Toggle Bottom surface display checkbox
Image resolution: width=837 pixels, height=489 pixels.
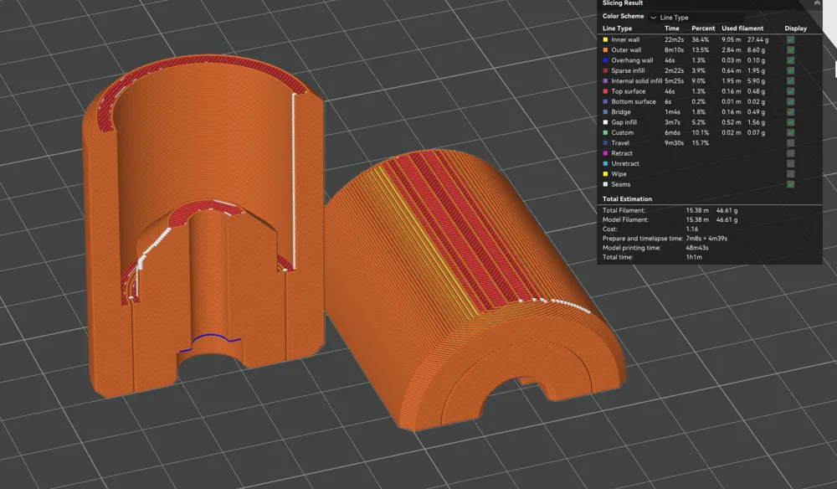tap(791, 101)
